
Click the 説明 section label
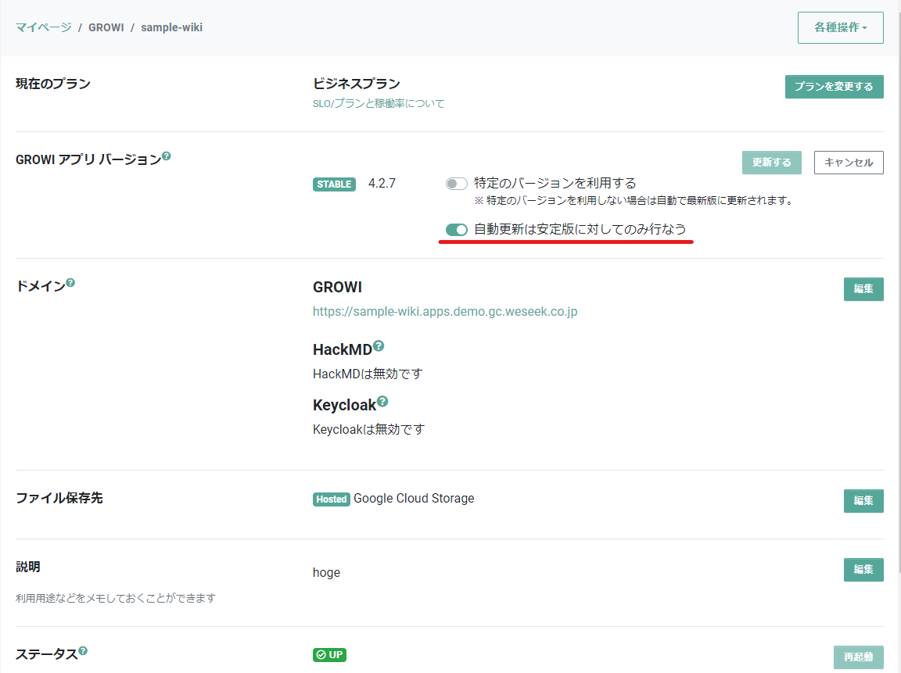(27, 567)
